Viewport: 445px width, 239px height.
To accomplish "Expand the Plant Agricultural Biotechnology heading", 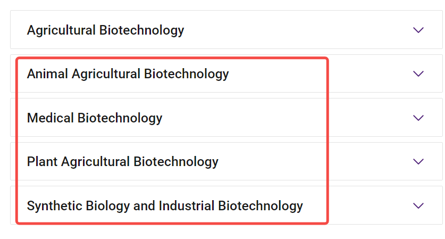I will (x=122, y=161).
